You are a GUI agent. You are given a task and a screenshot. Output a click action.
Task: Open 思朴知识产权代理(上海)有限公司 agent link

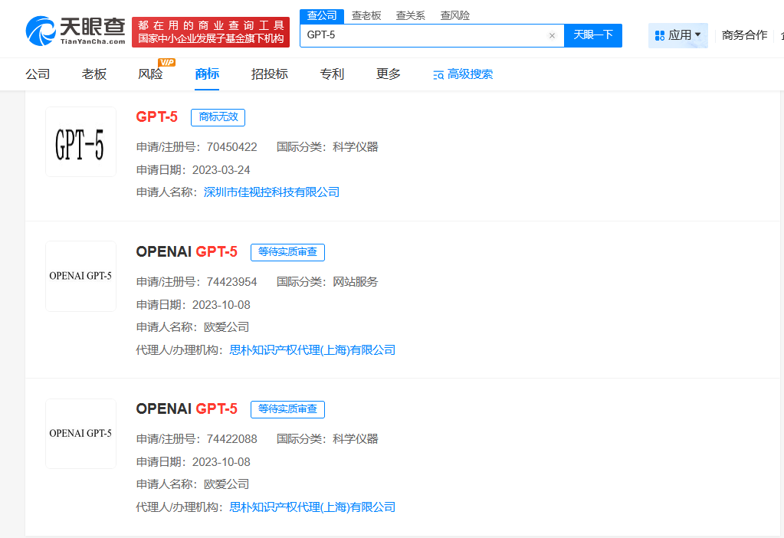click(x=311, y=349)
